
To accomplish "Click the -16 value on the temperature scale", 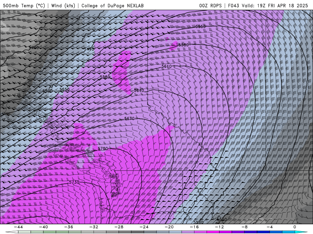I will [194, 227].
